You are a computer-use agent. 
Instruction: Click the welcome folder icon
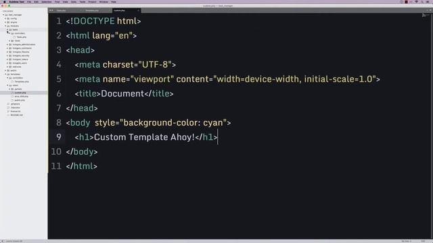10,67
